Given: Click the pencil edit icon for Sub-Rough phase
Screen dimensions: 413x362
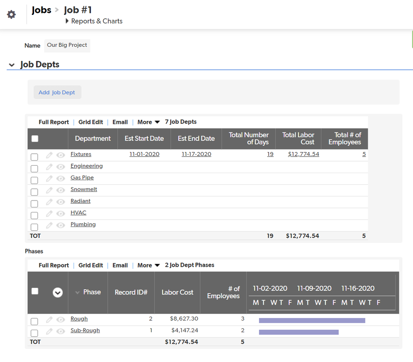Looking at the screenshot, I should (x=49, y=331).
